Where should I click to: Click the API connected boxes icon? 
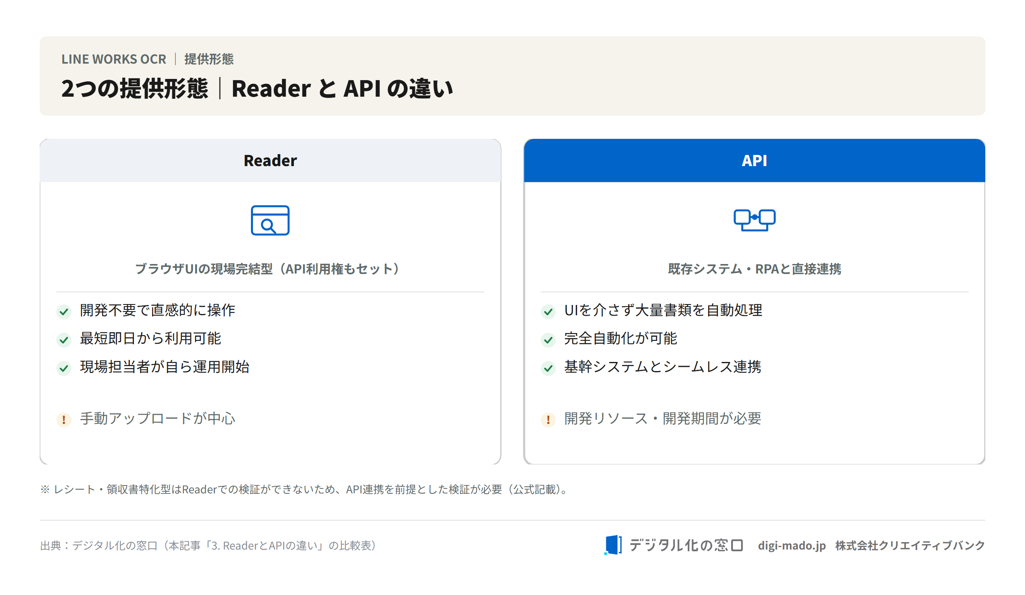(754, 220)
